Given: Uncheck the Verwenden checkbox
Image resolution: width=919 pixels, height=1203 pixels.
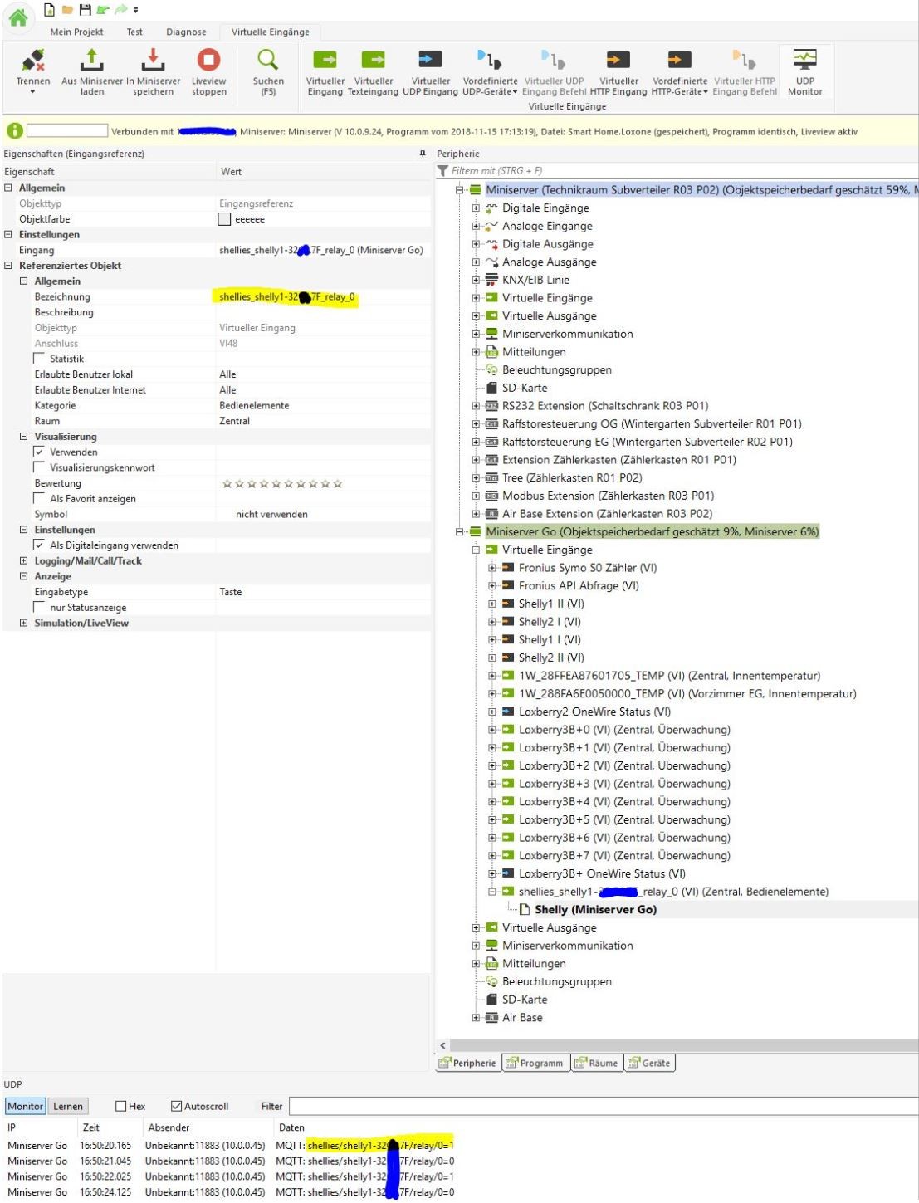Looking at the screenshot, I should 39,452.
